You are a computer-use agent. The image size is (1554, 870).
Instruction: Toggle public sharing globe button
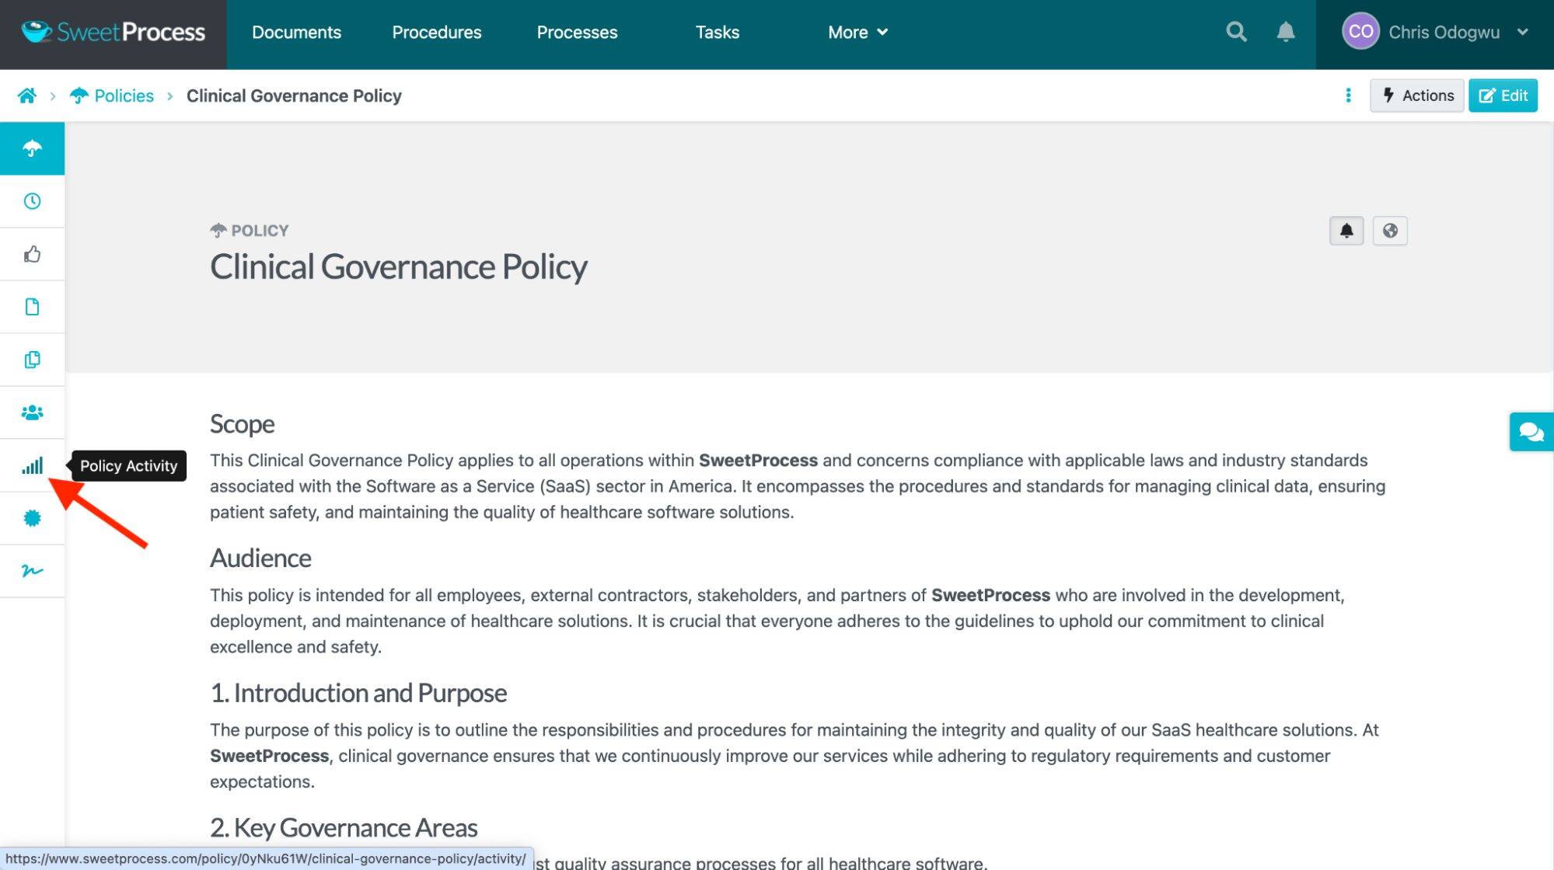pyautogui.click(x=1390, y=231)
